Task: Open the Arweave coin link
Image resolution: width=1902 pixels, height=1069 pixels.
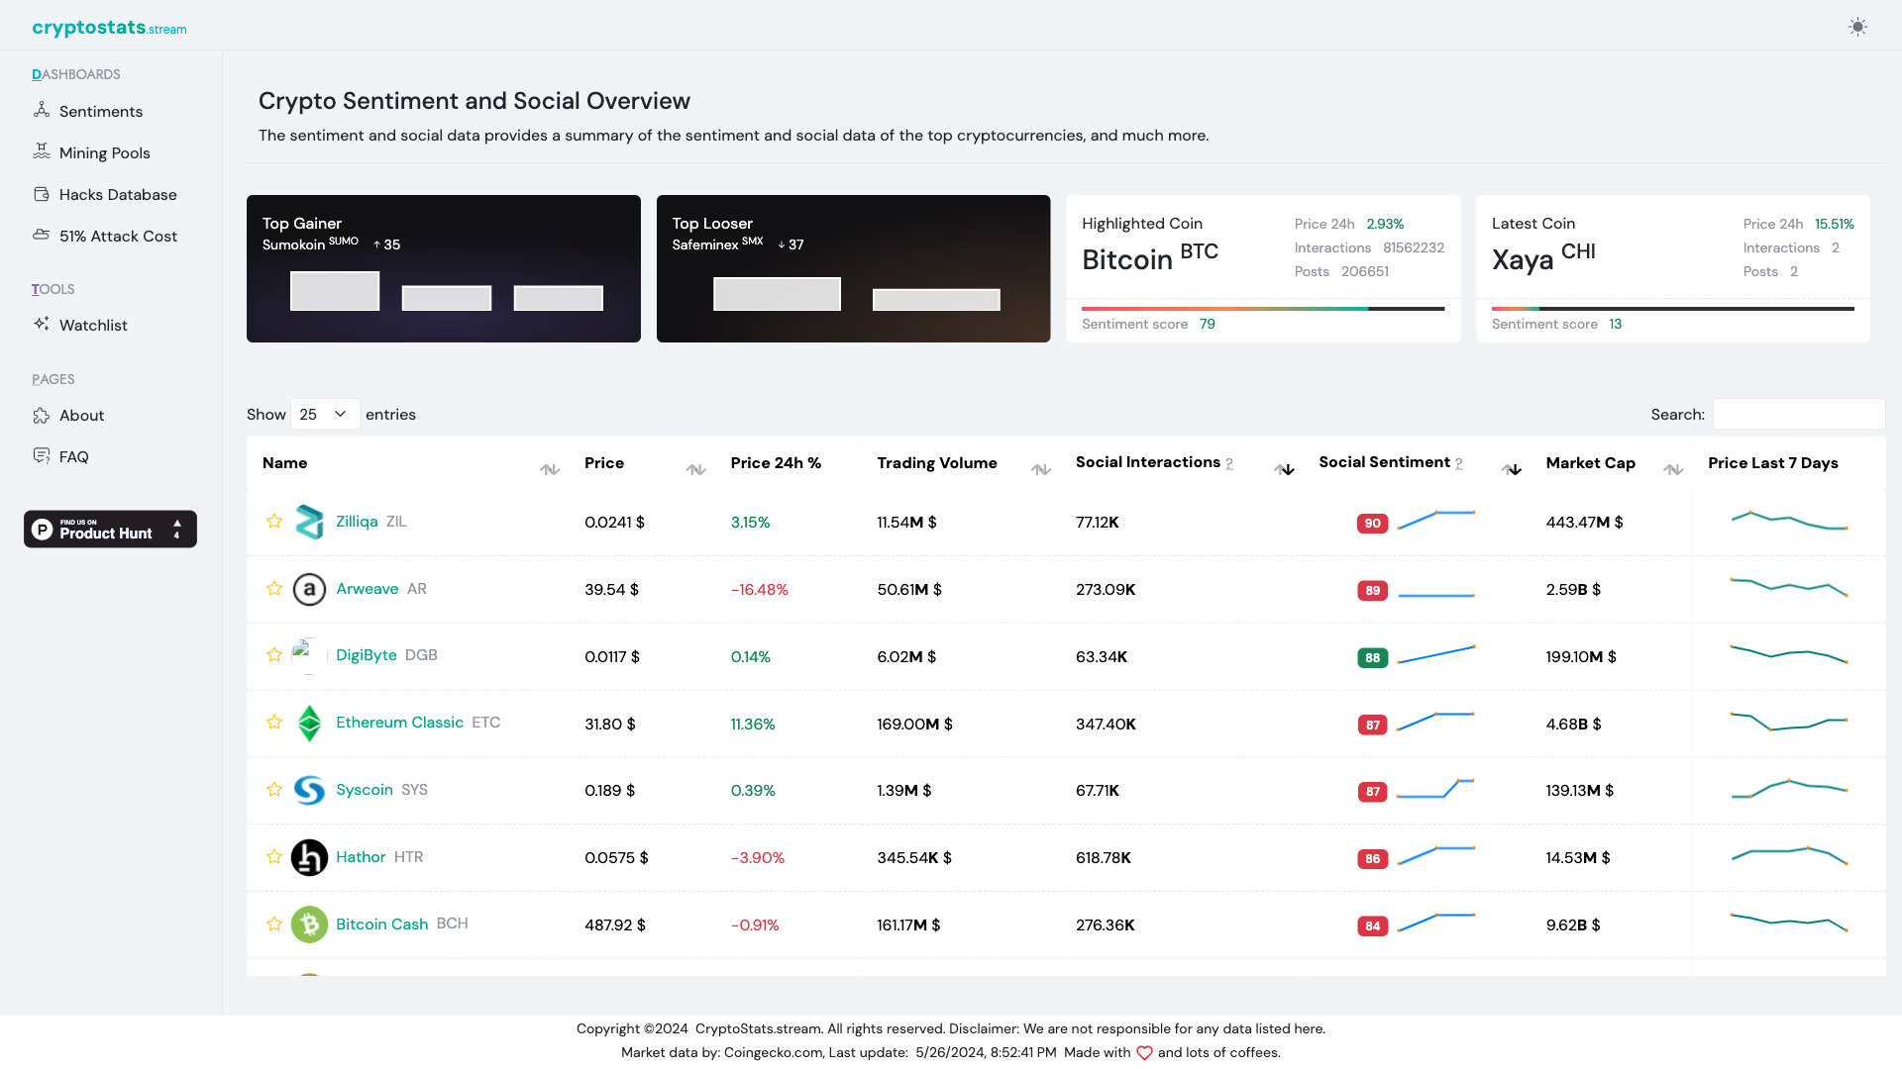Action: tap(367, 589)
